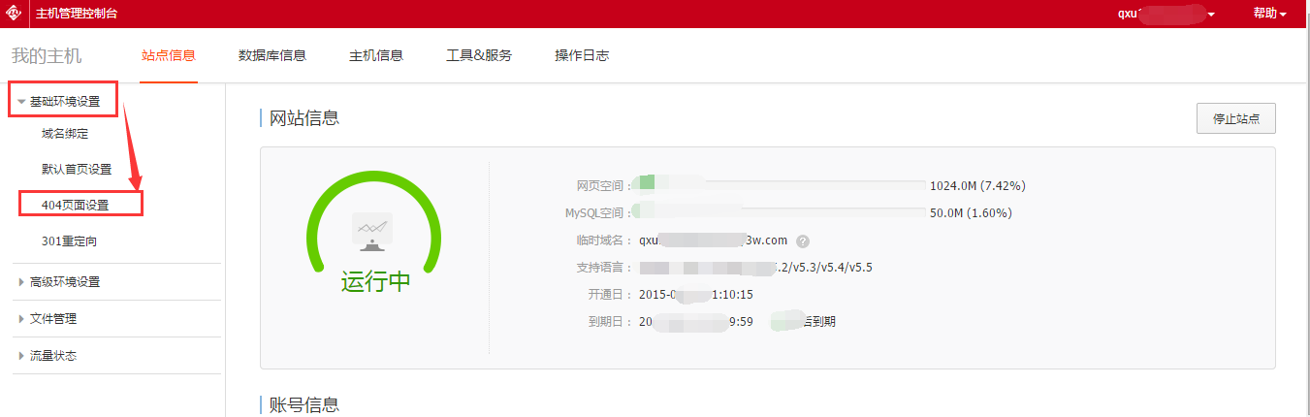This screenshot has height=417, width=1310.
Task: Click the 停止站点 button
Action: click(x=1235, y=118)
